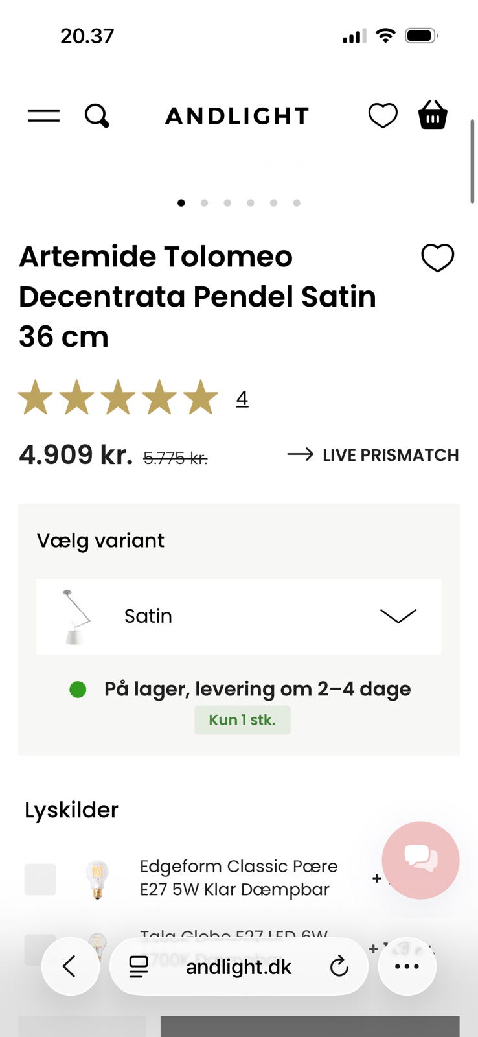Go to the ANDLIGHT home logo
The height and width of the screenshot is (1037, 478).
[x=237, y=116]
